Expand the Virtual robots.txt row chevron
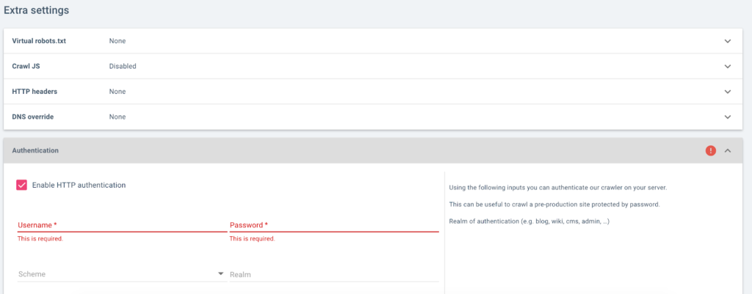This screenshot has height=294, width=752. (728, 41)
